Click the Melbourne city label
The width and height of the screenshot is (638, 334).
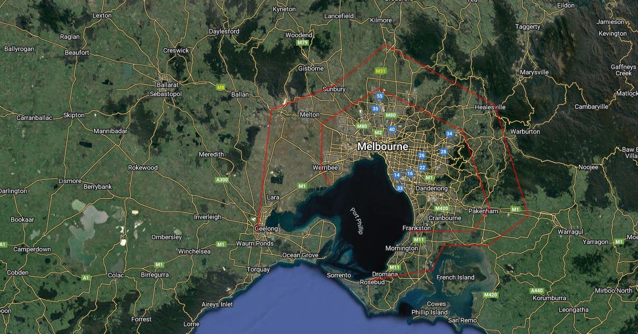(x=383, y=146)
